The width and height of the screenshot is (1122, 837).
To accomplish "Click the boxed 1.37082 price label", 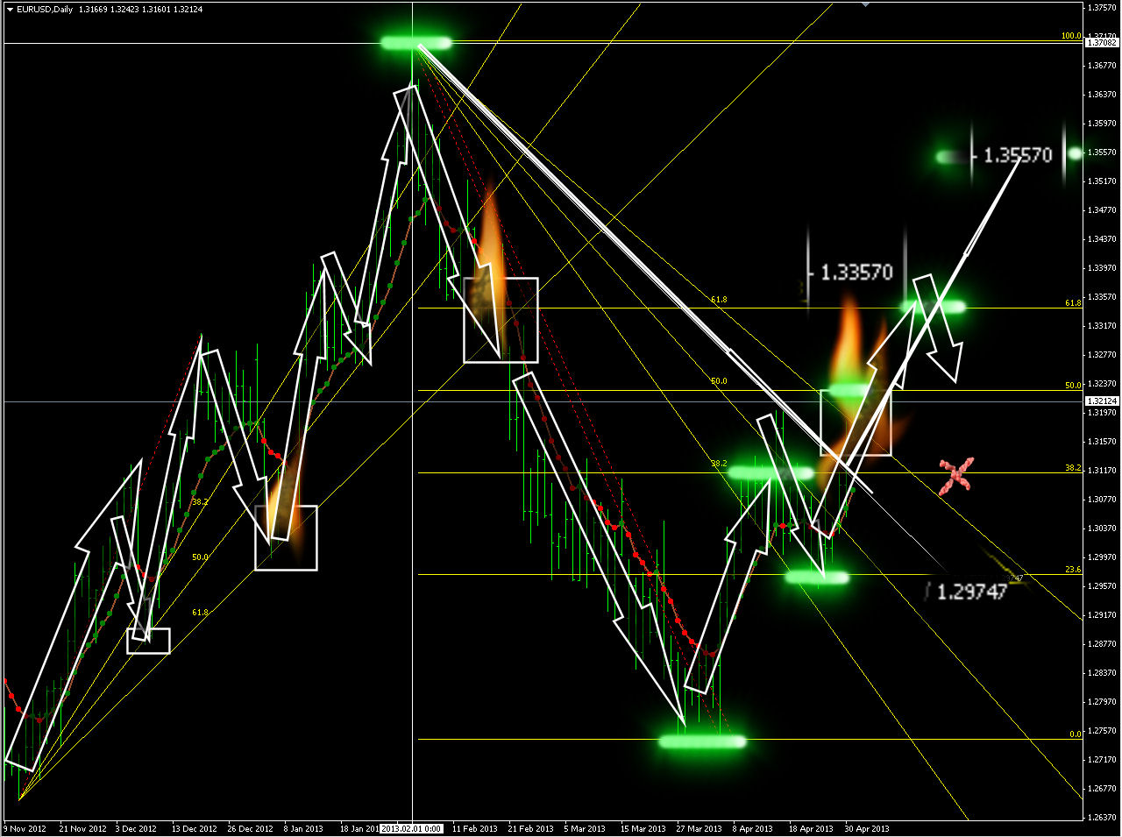I will click(x=1102, y=42).
